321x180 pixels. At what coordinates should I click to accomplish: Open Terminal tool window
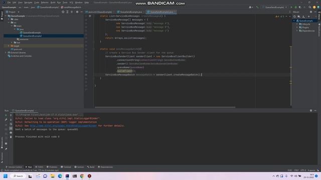pos(66,167)
